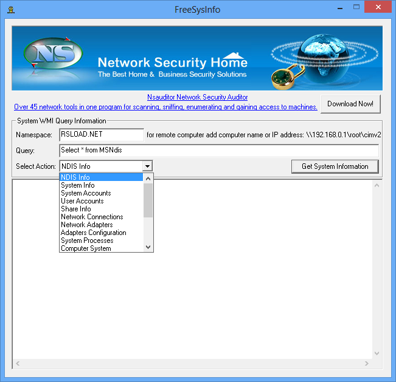Viewport: 396px width, 382px height.
Task: Click the dropdown list scrollbar thumb
Action: (148, 200)
